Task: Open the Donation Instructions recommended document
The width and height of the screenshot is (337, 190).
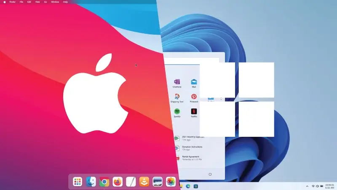Action: click(188, 148)
